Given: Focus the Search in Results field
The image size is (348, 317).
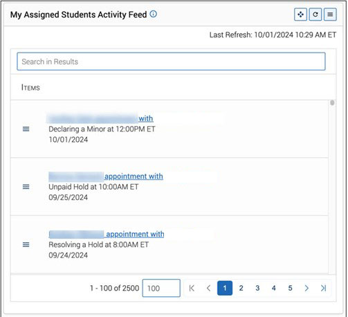Looking at the screenshot, I should 171,62.
